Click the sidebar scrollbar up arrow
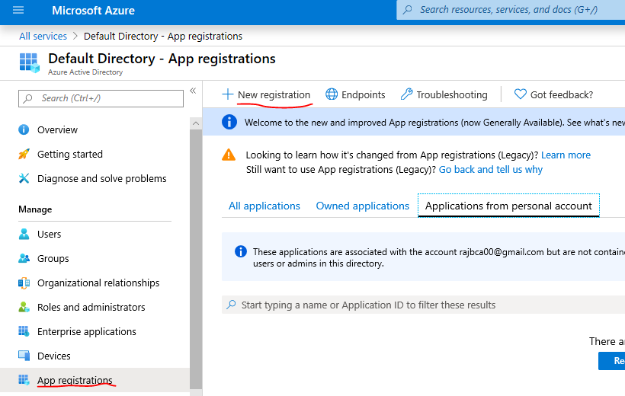The width and height of the screenshot is (625, 396). pos(196,123)
